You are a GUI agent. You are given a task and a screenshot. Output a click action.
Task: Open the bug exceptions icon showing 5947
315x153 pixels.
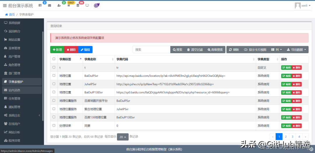click(x=69, y=6)
